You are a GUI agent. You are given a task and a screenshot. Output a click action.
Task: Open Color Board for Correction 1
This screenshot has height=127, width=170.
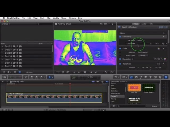click(165, 59)
